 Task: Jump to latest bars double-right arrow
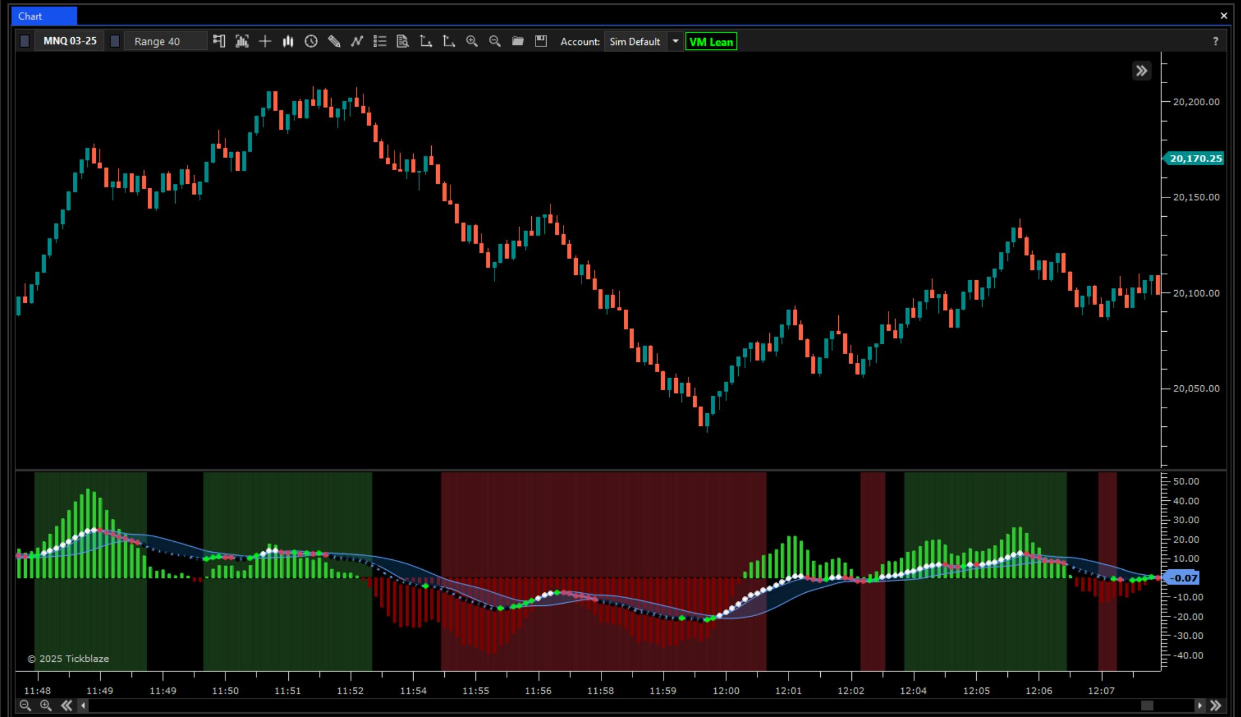[1215, 706]
